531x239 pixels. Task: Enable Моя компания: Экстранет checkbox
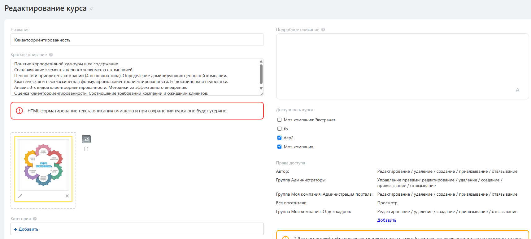click(279, 120)
